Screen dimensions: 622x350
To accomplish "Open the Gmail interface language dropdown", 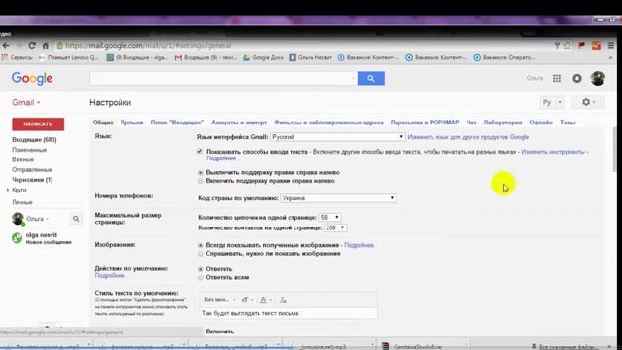I will coord(338,137).
